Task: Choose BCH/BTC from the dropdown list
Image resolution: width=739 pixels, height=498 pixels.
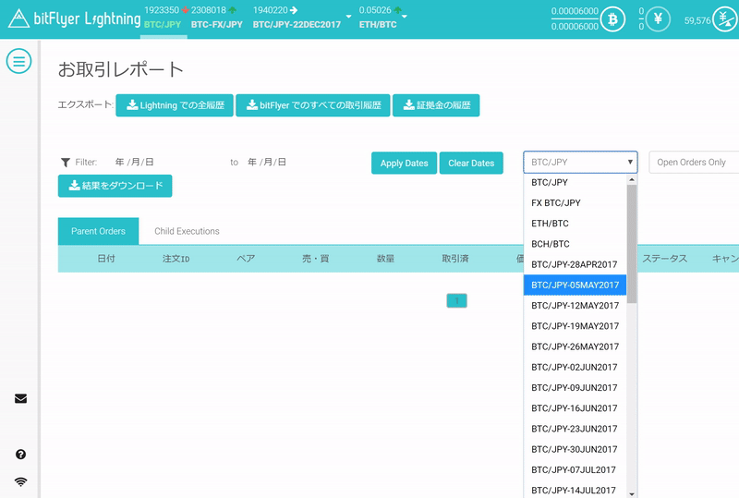Action: click(x=575, y=244)
